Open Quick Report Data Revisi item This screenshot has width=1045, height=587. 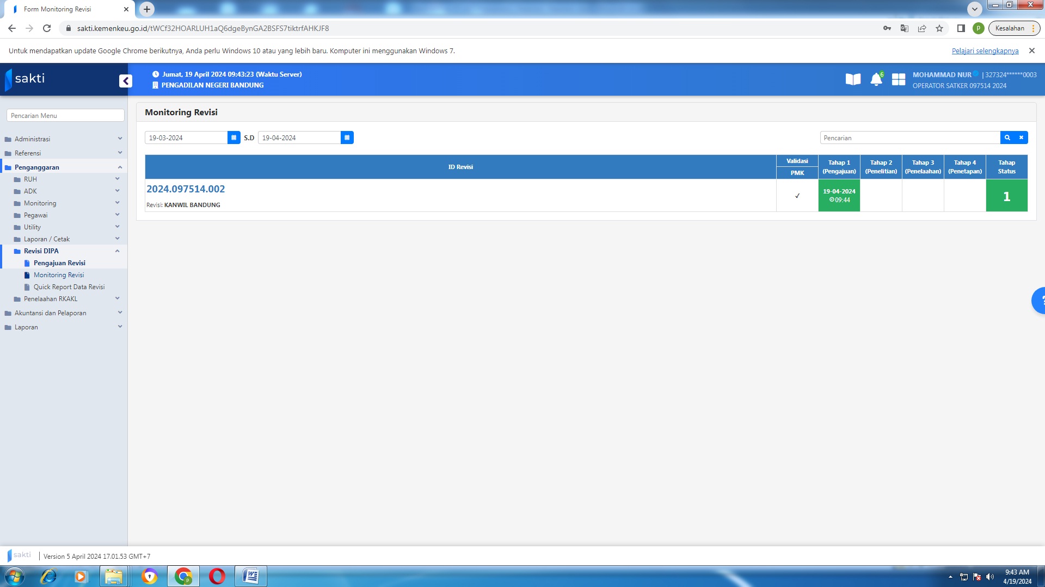[x=69, y=287]
